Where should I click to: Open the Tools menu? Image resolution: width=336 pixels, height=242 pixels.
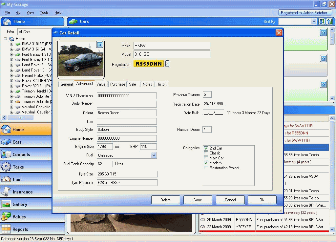point(44,12)
